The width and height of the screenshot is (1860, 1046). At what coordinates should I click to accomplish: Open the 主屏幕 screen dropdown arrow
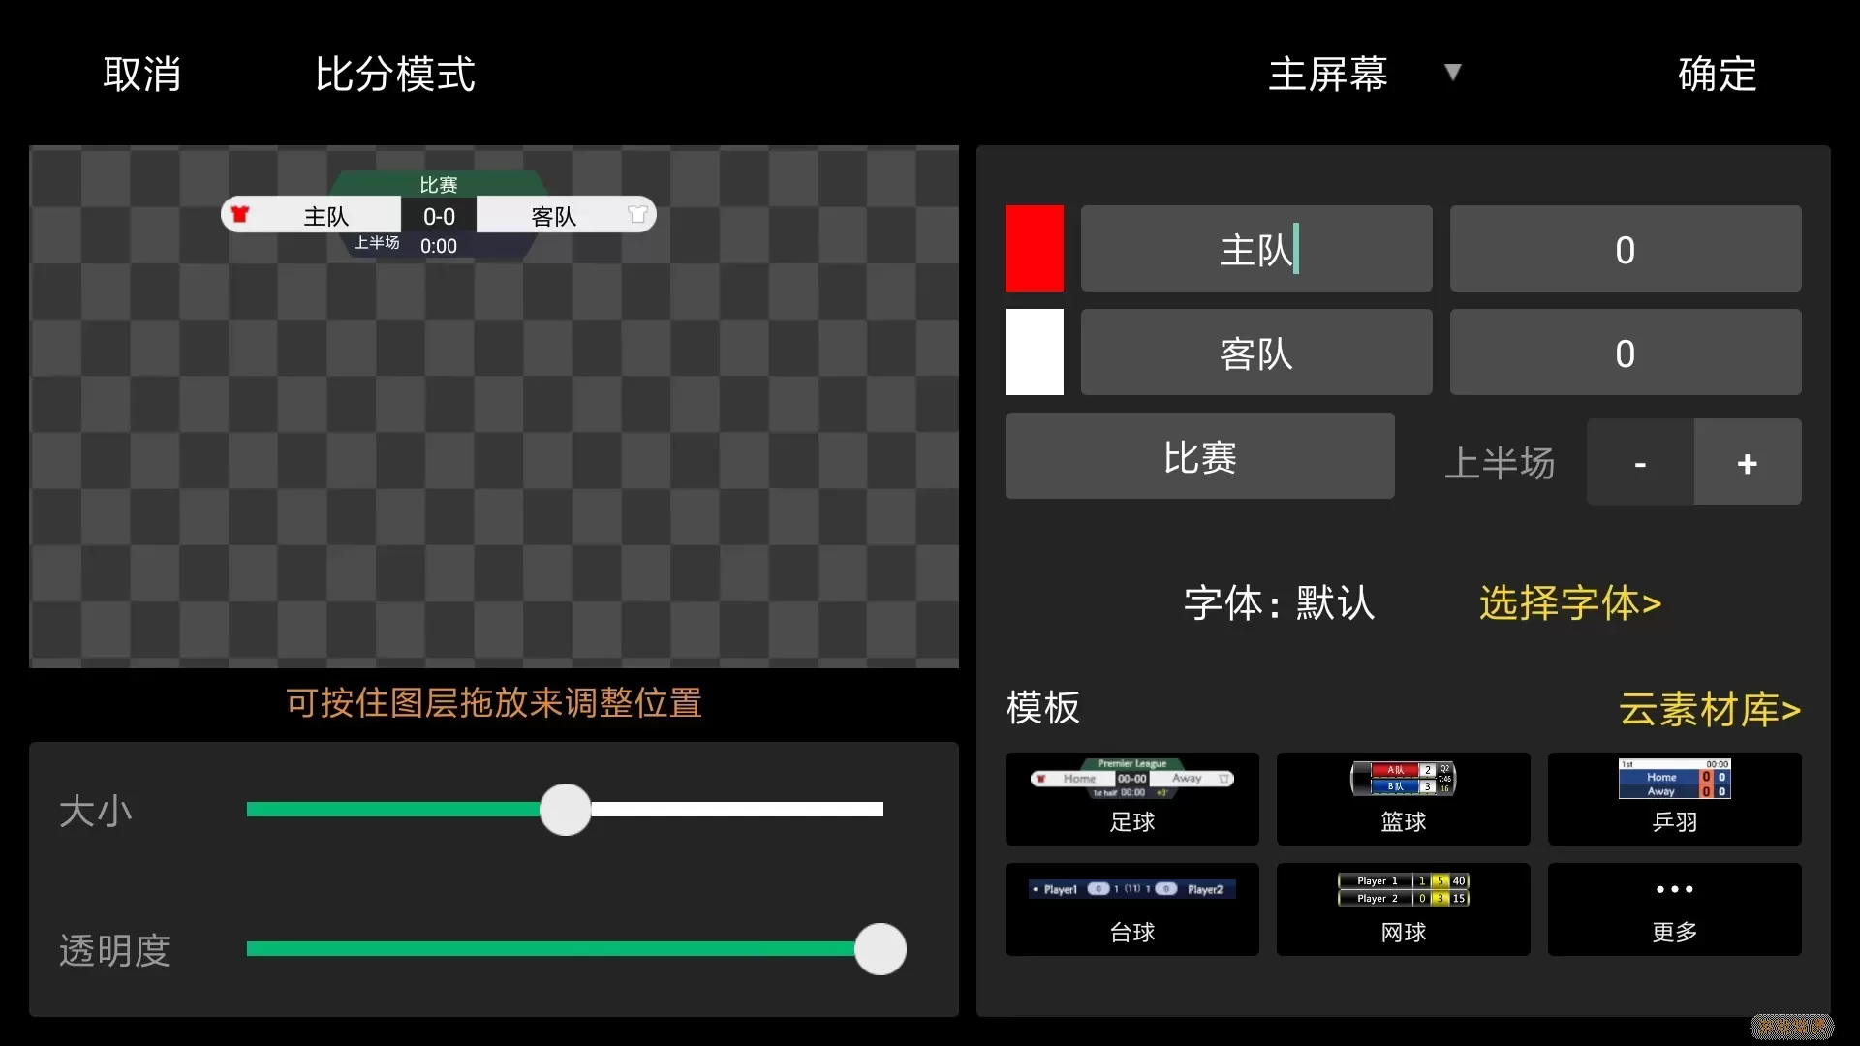point(1452,73)
